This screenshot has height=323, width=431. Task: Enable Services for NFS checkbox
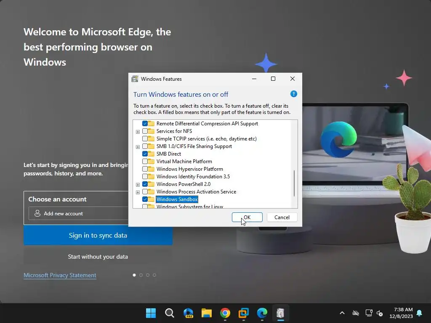click(145, 131)
